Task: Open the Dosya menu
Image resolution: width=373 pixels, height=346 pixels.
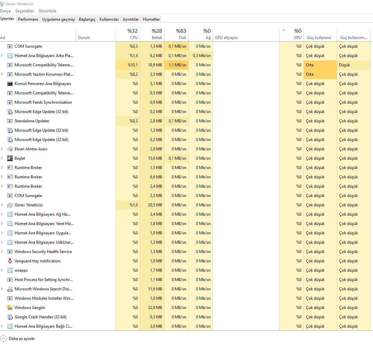Action: (x=5, y=11)
